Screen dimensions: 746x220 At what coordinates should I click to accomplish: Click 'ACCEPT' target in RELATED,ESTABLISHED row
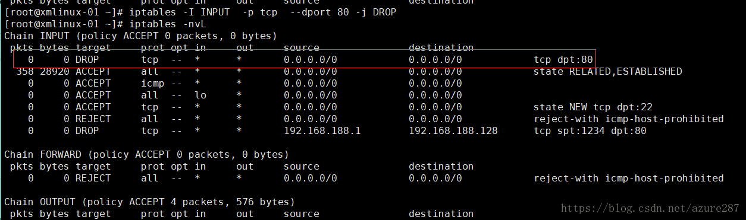93,72
